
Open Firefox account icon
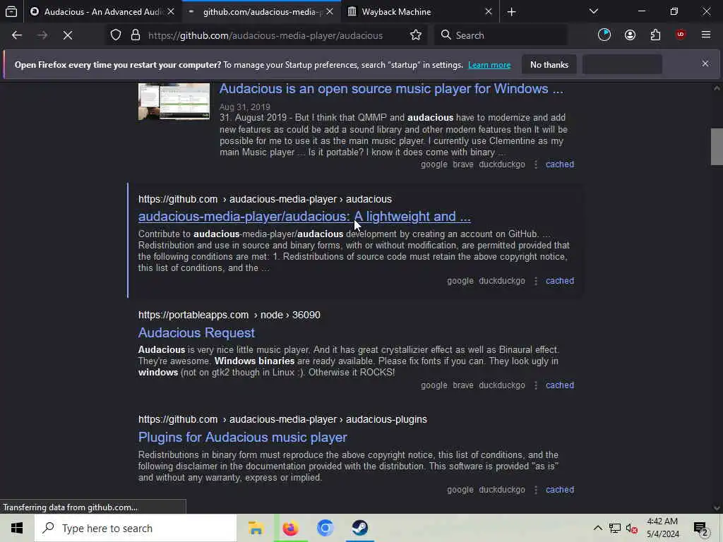coord(630,35)
